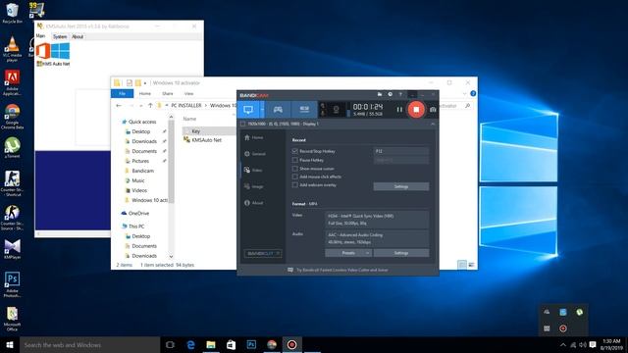This screenshot has height=353, width=628.
Task: Open Format section Settings button
Action: coord(401,253)
